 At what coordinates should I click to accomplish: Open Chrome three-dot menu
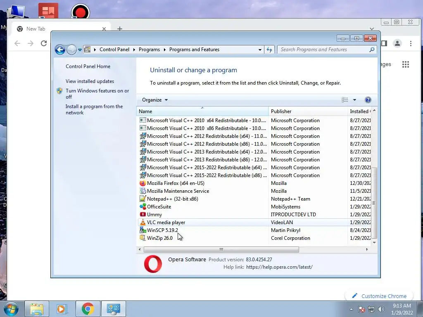pos(411,43)
